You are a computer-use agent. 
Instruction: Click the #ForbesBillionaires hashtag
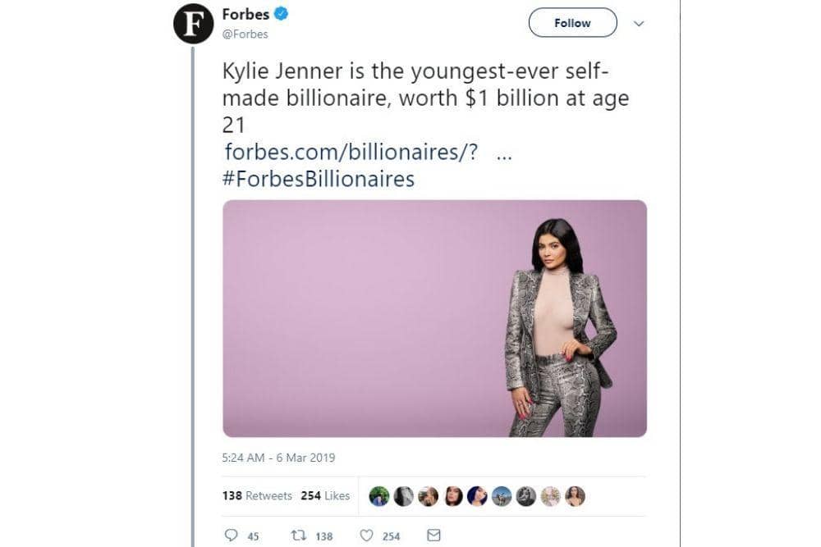tap(319, 179)
